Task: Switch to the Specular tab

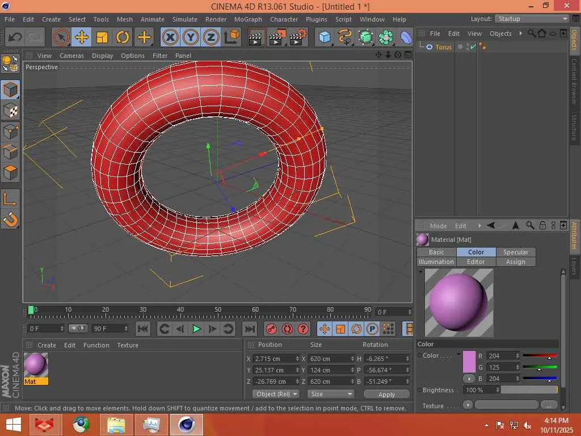Action: (515, 252)
